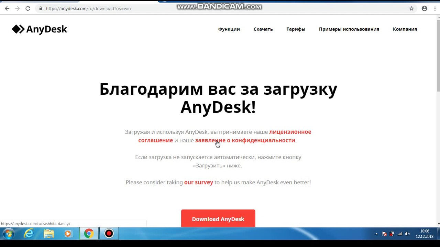Switch to Chrome in the taskbar
This screenshot has height=247, width=440.
(89, 234)
